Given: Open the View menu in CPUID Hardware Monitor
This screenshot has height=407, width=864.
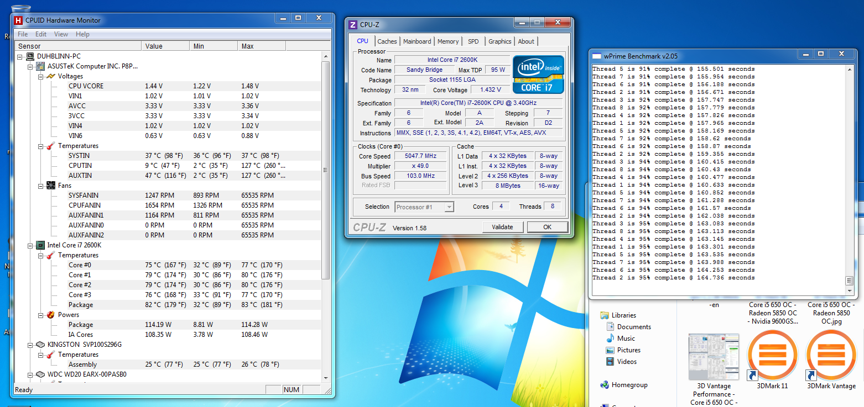Looking at the screenshot, I should point(63,34).
